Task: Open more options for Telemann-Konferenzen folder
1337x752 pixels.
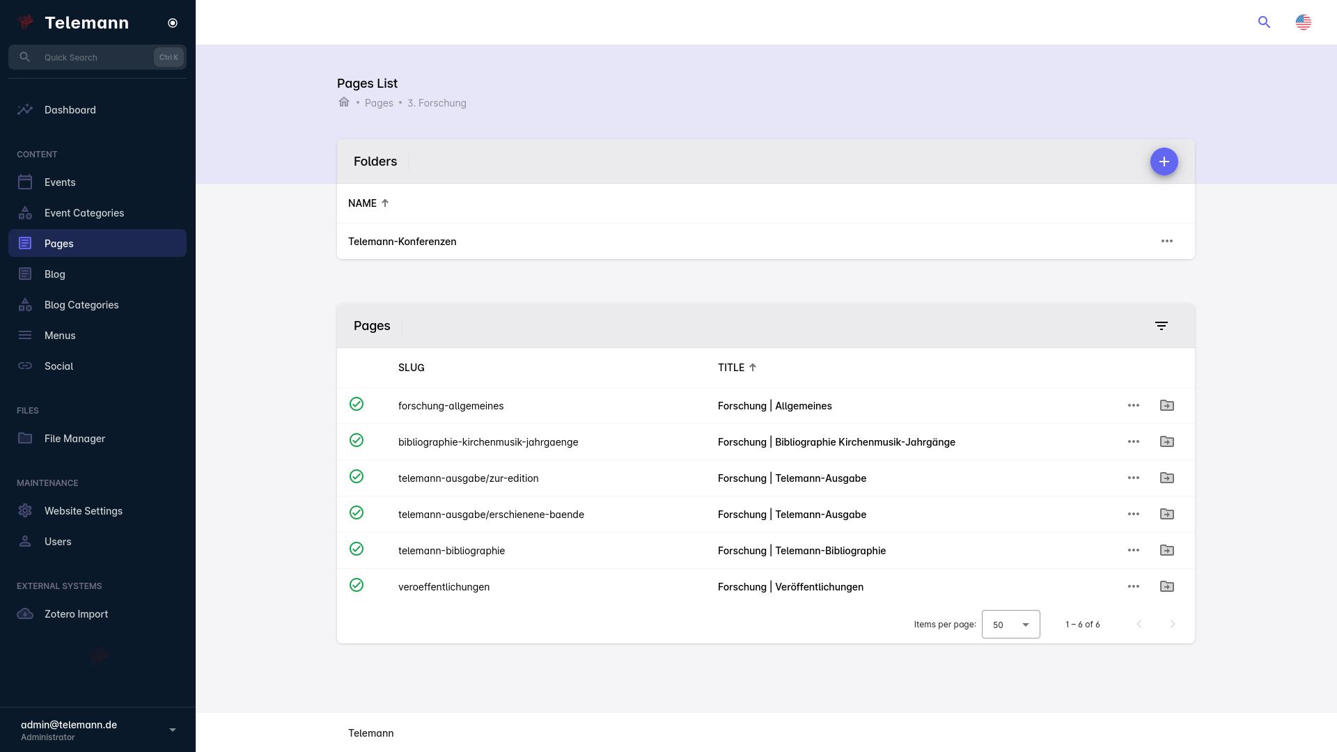Action: click(x=1166, y=241)
